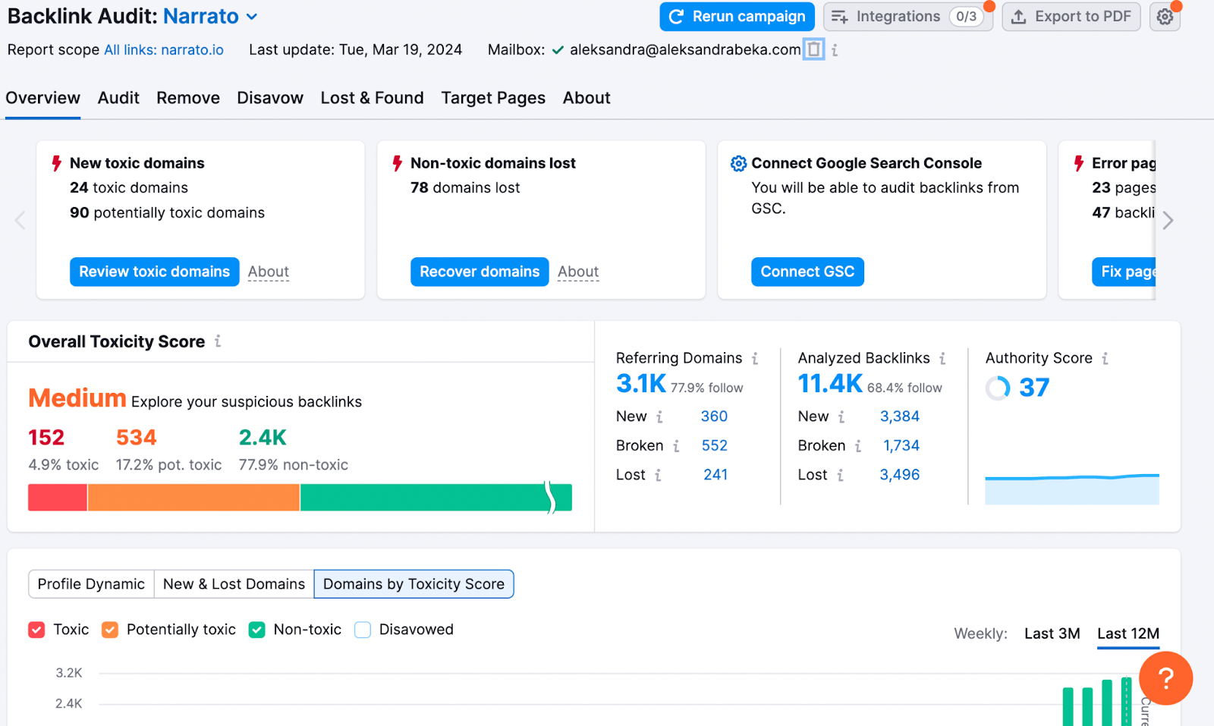This screenshot has width=1214, height=726.
Task: Open the Target Pages tab
Action: [x=492, y=98]
